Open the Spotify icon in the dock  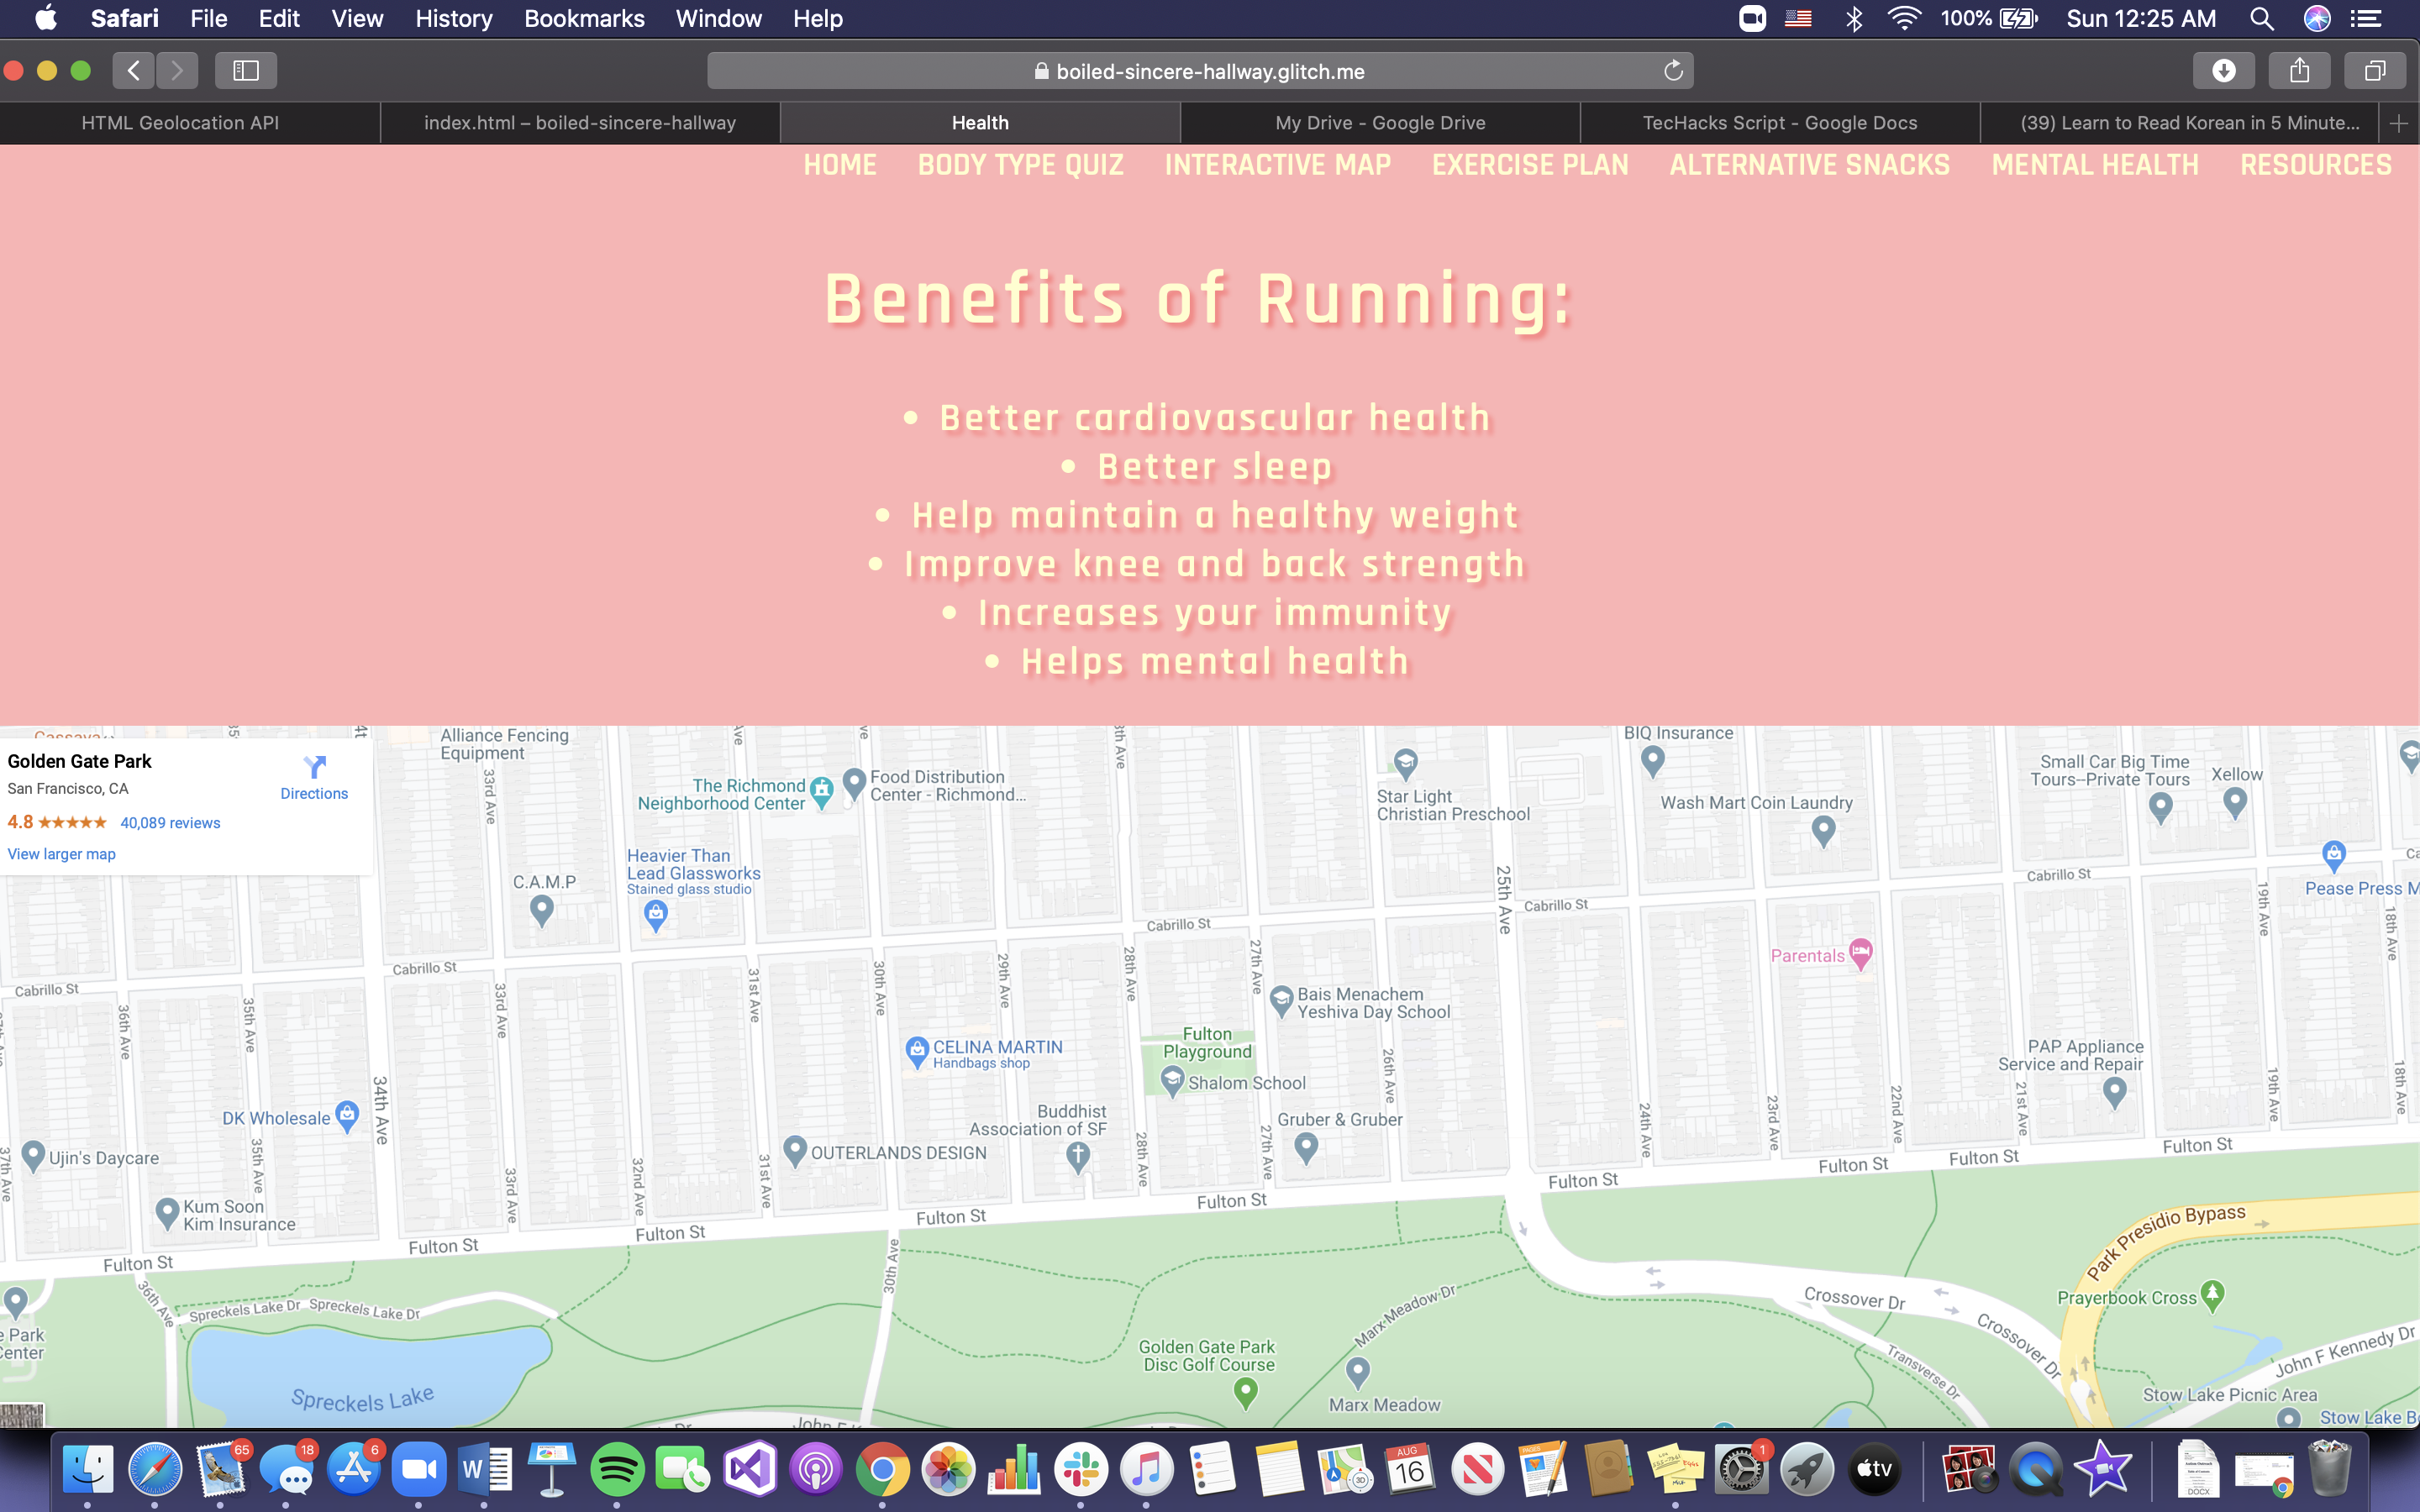[617, 1469]
